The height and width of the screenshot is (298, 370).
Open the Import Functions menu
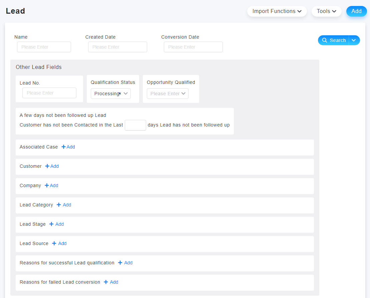(277, 11)
